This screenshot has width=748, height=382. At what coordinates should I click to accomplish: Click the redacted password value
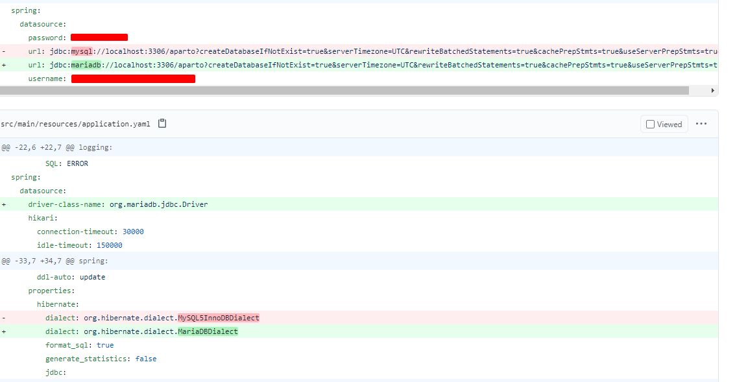(99, 38)
